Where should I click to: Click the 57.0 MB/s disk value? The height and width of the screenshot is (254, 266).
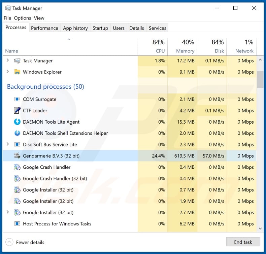pyautogui.click(x=213, y=156)
